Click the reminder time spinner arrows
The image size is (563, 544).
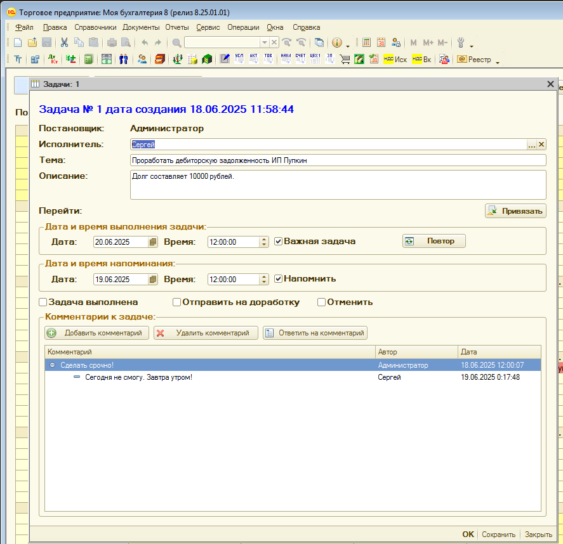264,279
